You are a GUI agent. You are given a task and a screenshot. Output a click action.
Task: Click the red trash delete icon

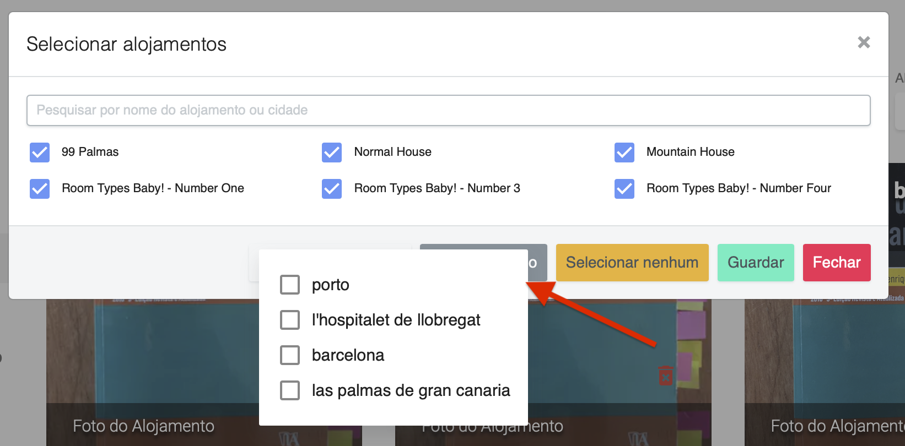[x=665, y=376]
